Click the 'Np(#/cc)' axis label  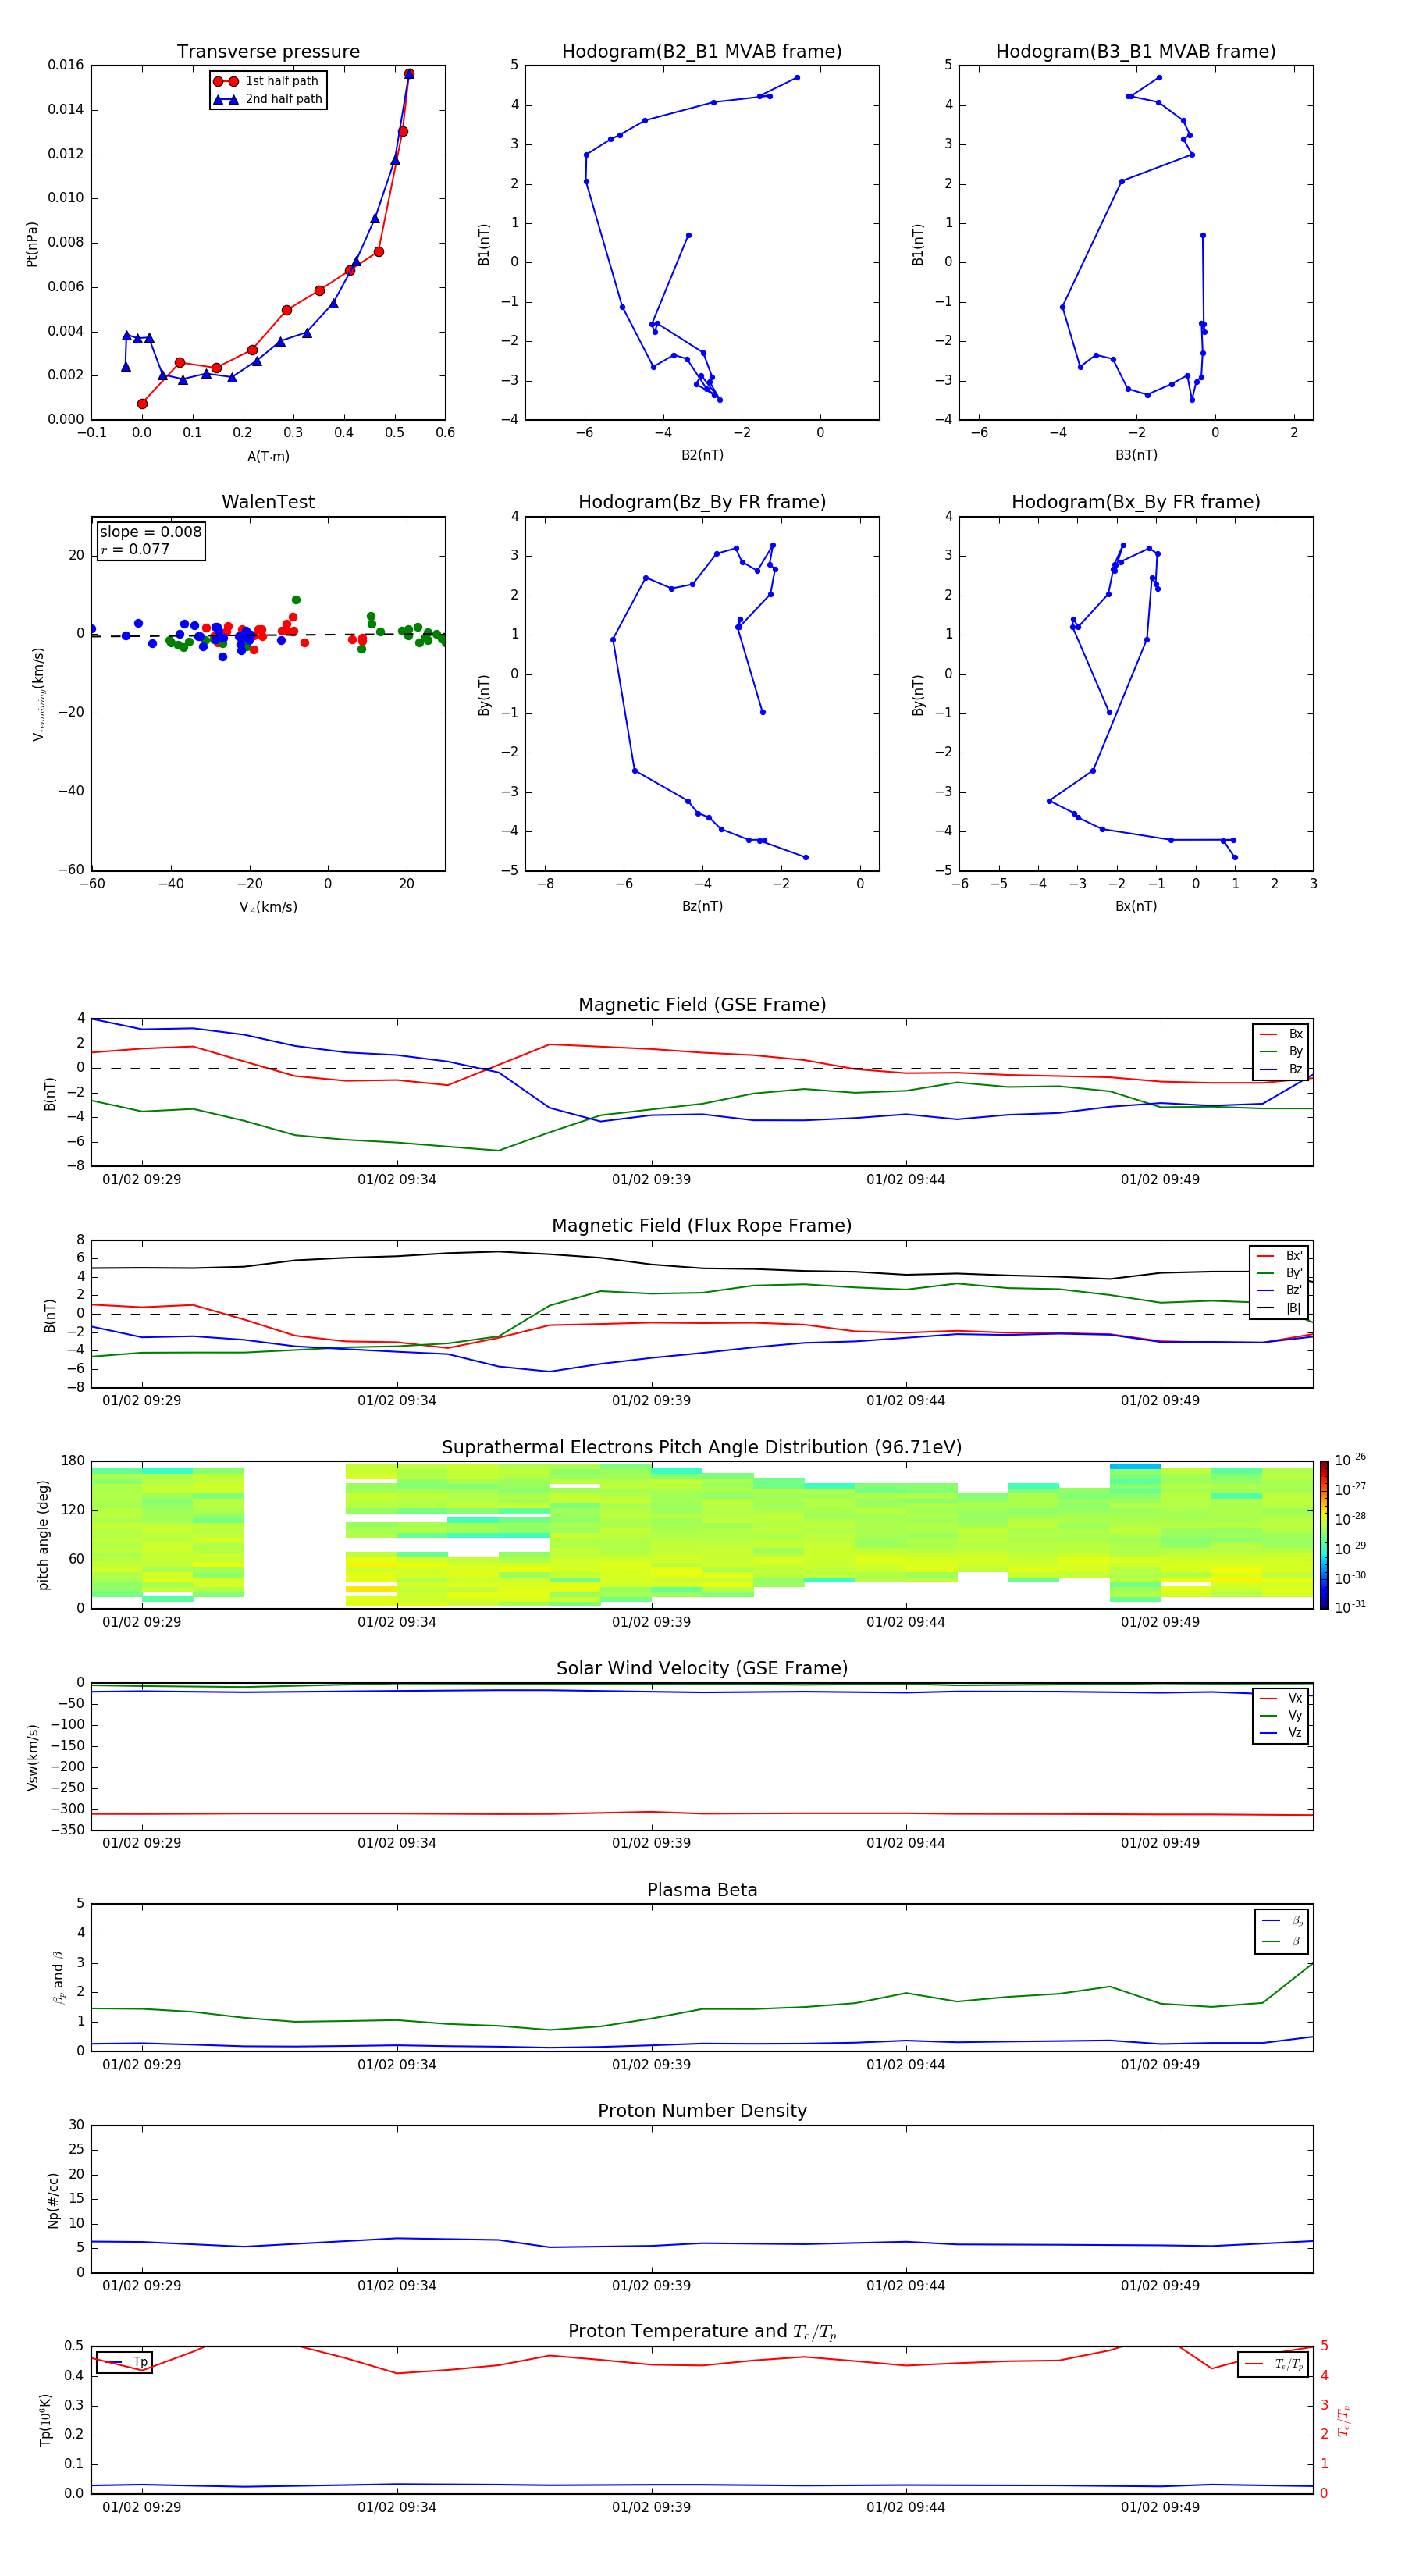coord(53,2200)
